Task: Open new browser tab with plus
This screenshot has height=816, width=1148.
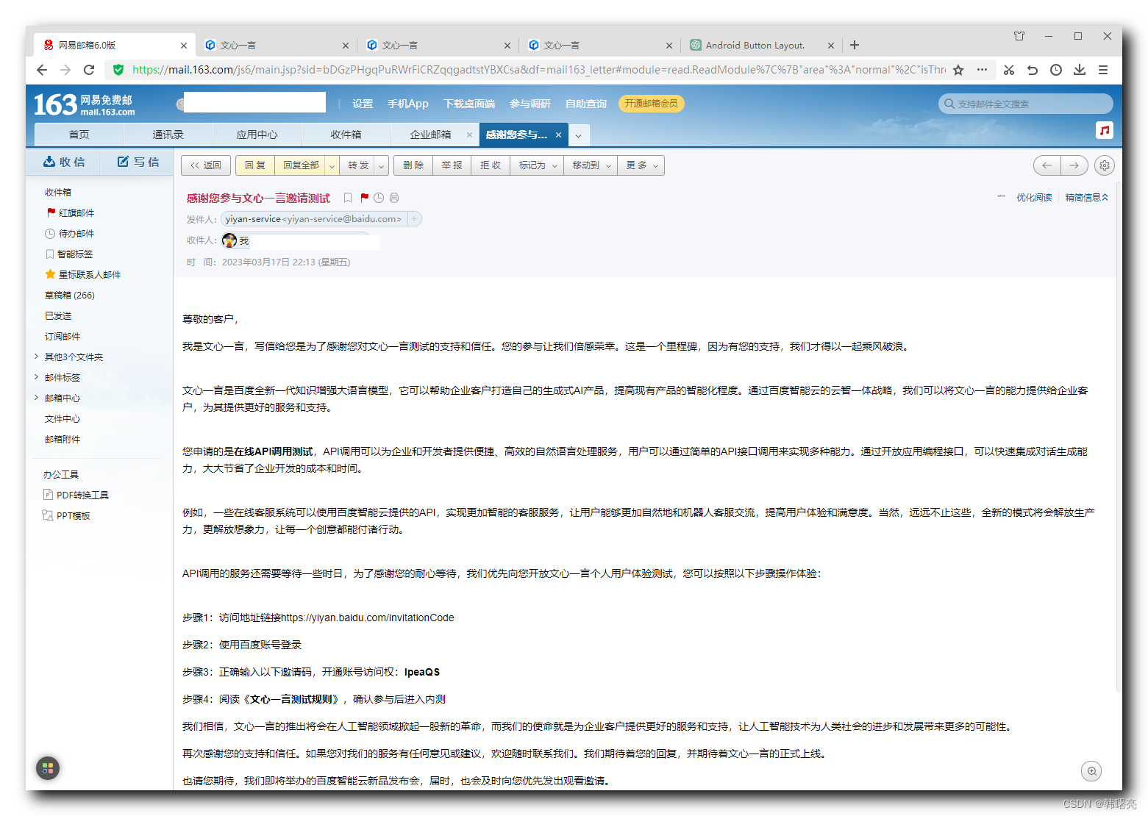Action: (855, 45)
